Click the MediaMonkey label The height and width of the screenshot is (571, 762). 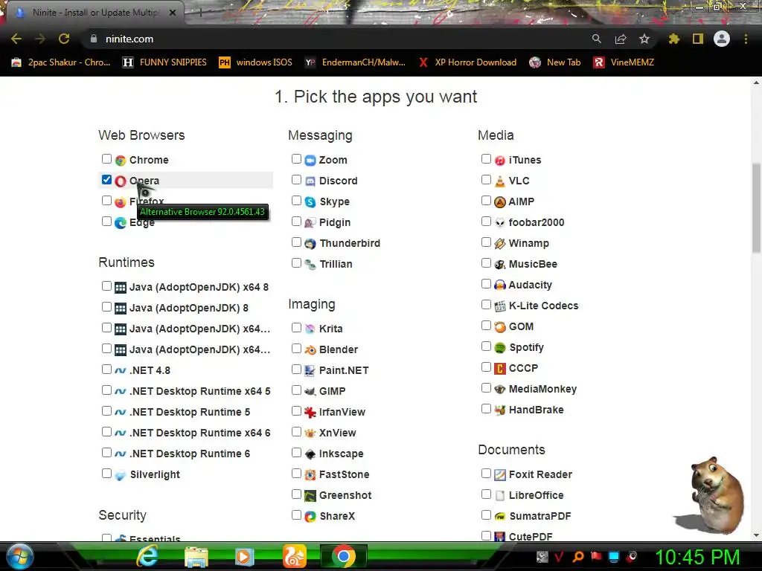pyautogui.click(x=542, y=389)
